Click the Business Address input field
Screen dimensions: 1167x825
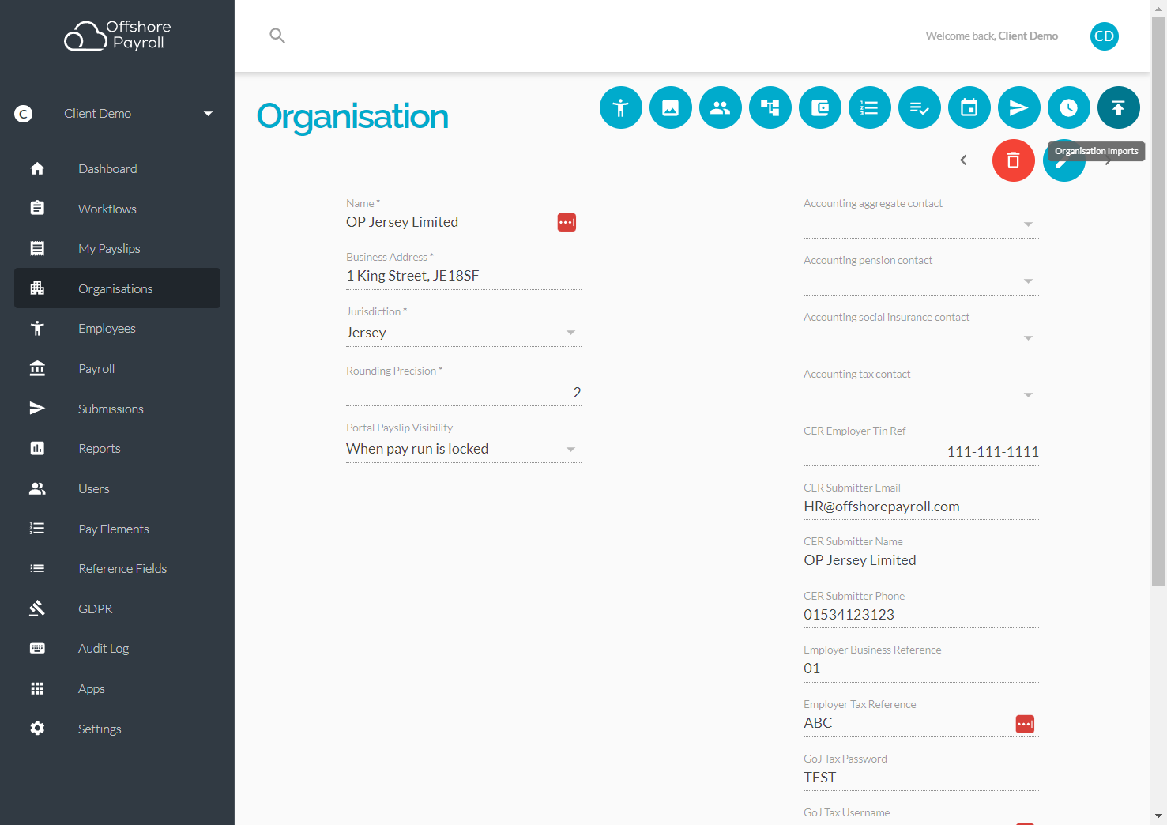click(x=464, y=276)
